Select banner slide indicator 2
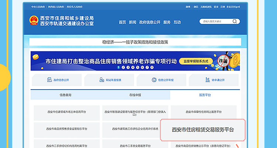 123,67
